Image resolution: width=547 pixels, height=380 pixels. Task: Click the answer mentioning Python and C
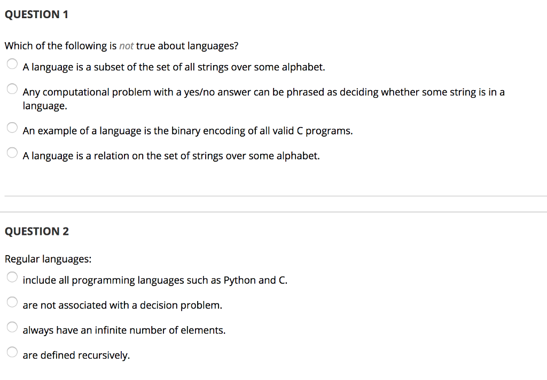point(155,280)
